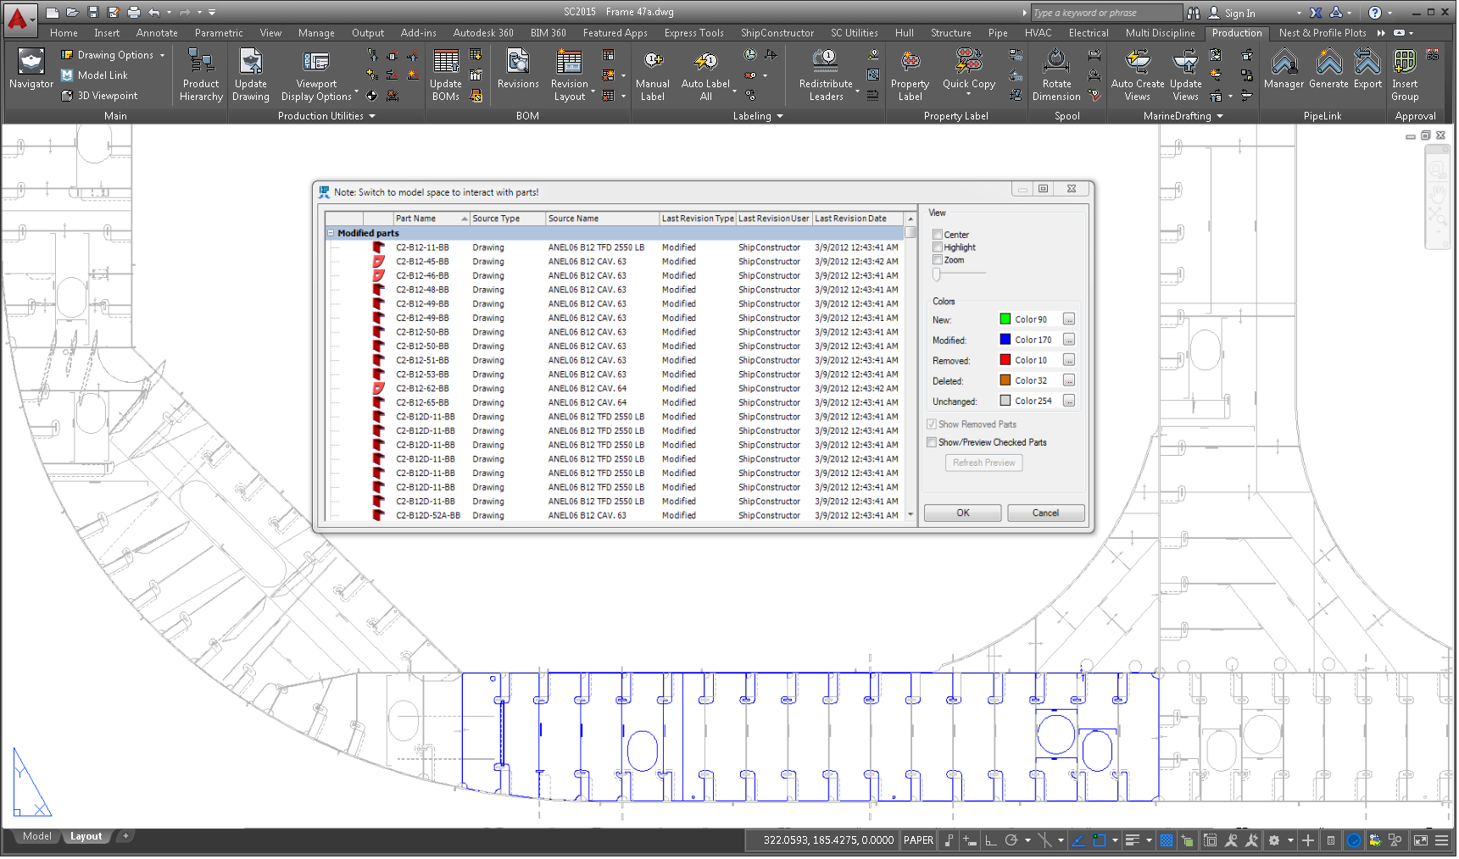
Task: Click the Modified blue color swatch
Action: click(x=1005, y=340)
